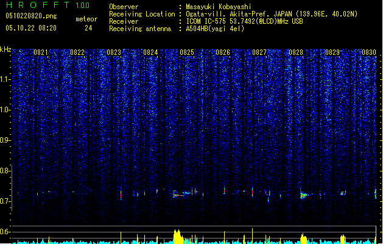Click the meteor count value 24
This screenshot has height=244, width=383.
tap(88, 28)
